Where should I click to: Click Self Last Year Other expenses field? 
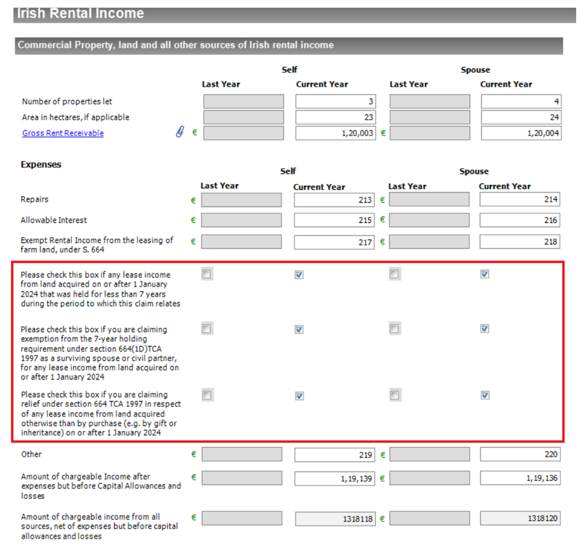[242, 454]
